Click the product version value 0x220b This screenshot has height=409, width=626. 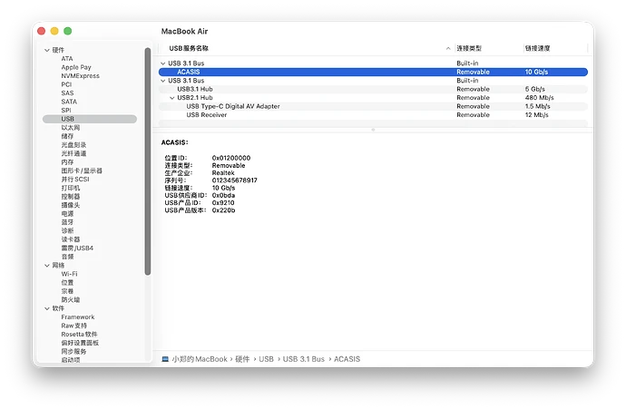[223, 210]
